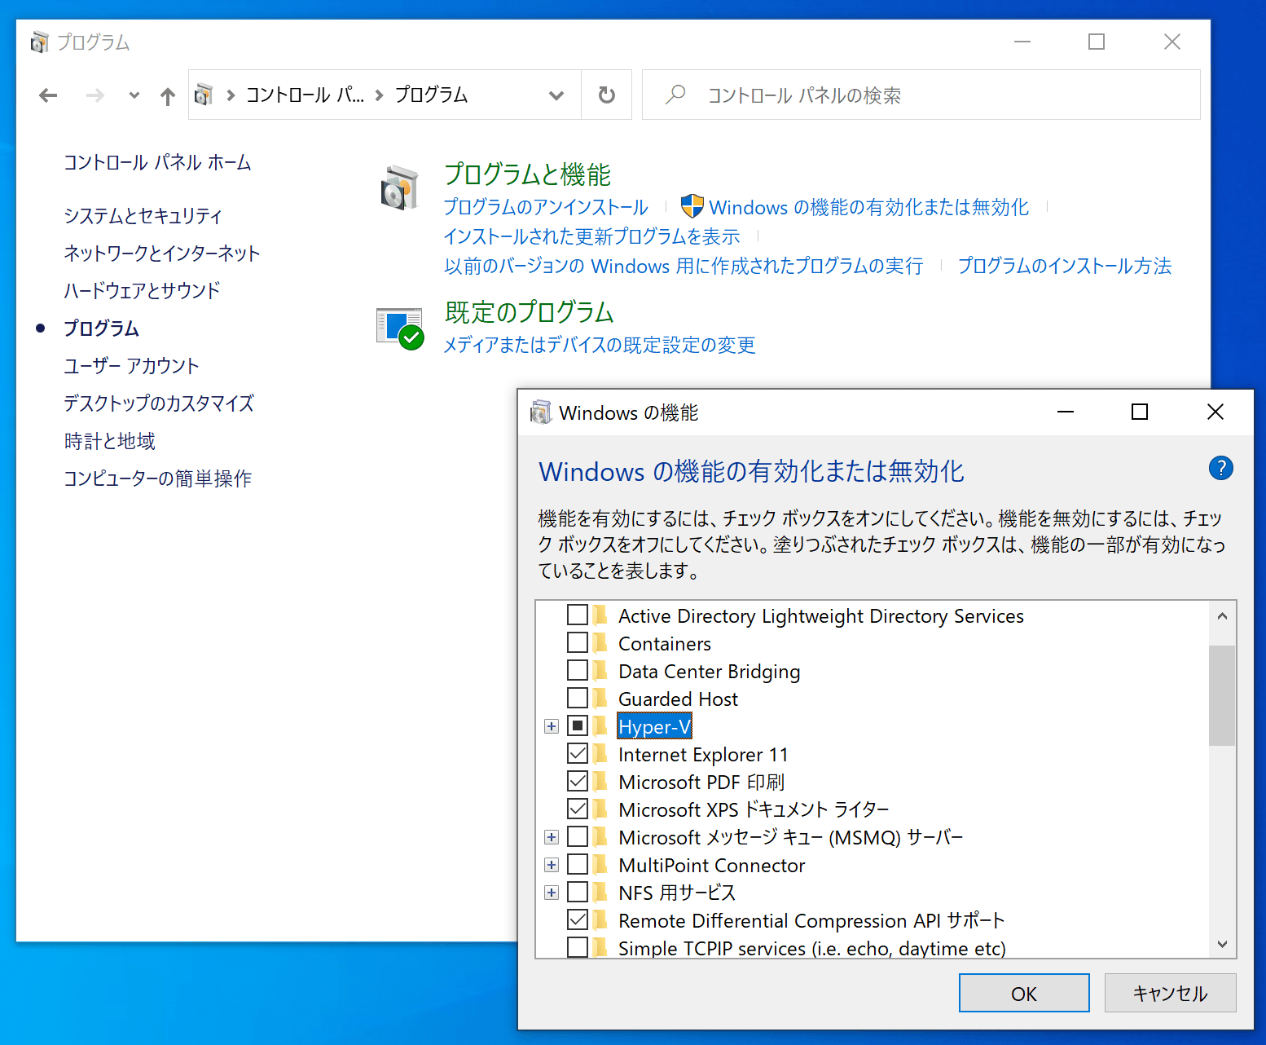
Task: Expand the Hyper-V tree node
Action: point(552,726)
